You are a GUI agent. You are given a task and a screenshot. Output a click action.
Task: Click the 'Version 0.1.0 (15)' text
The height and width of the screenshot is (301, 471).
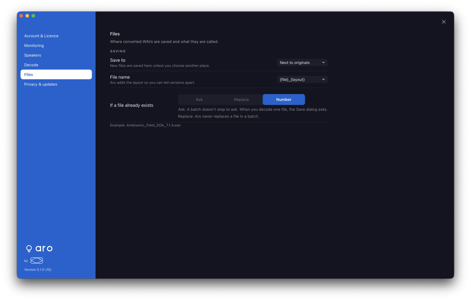(x=38, y=270)
